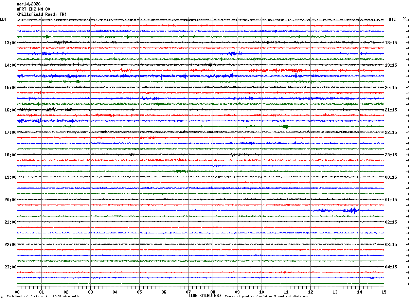Select the 00:15 UTC time label

click(x=391, y=177)
